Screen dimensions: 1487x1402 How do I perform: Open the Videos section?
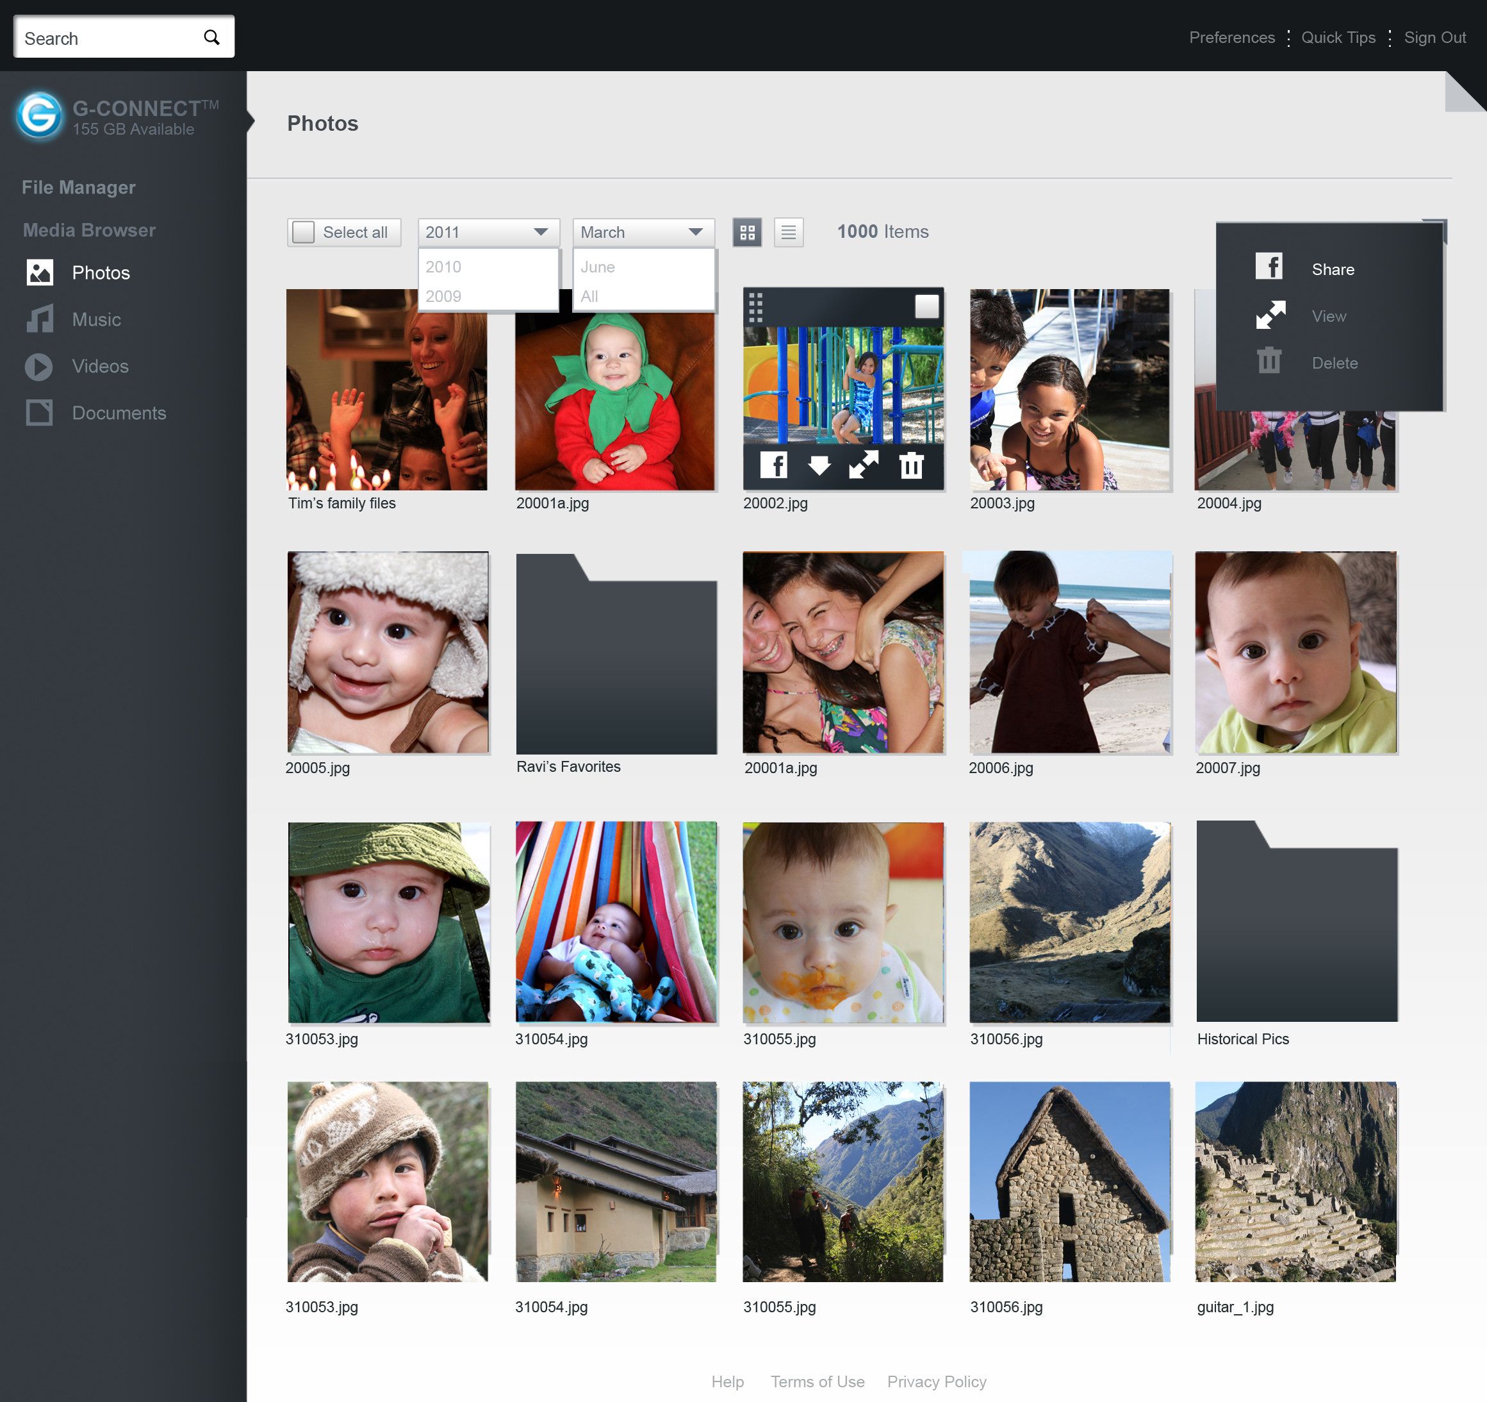pos(100,366)
